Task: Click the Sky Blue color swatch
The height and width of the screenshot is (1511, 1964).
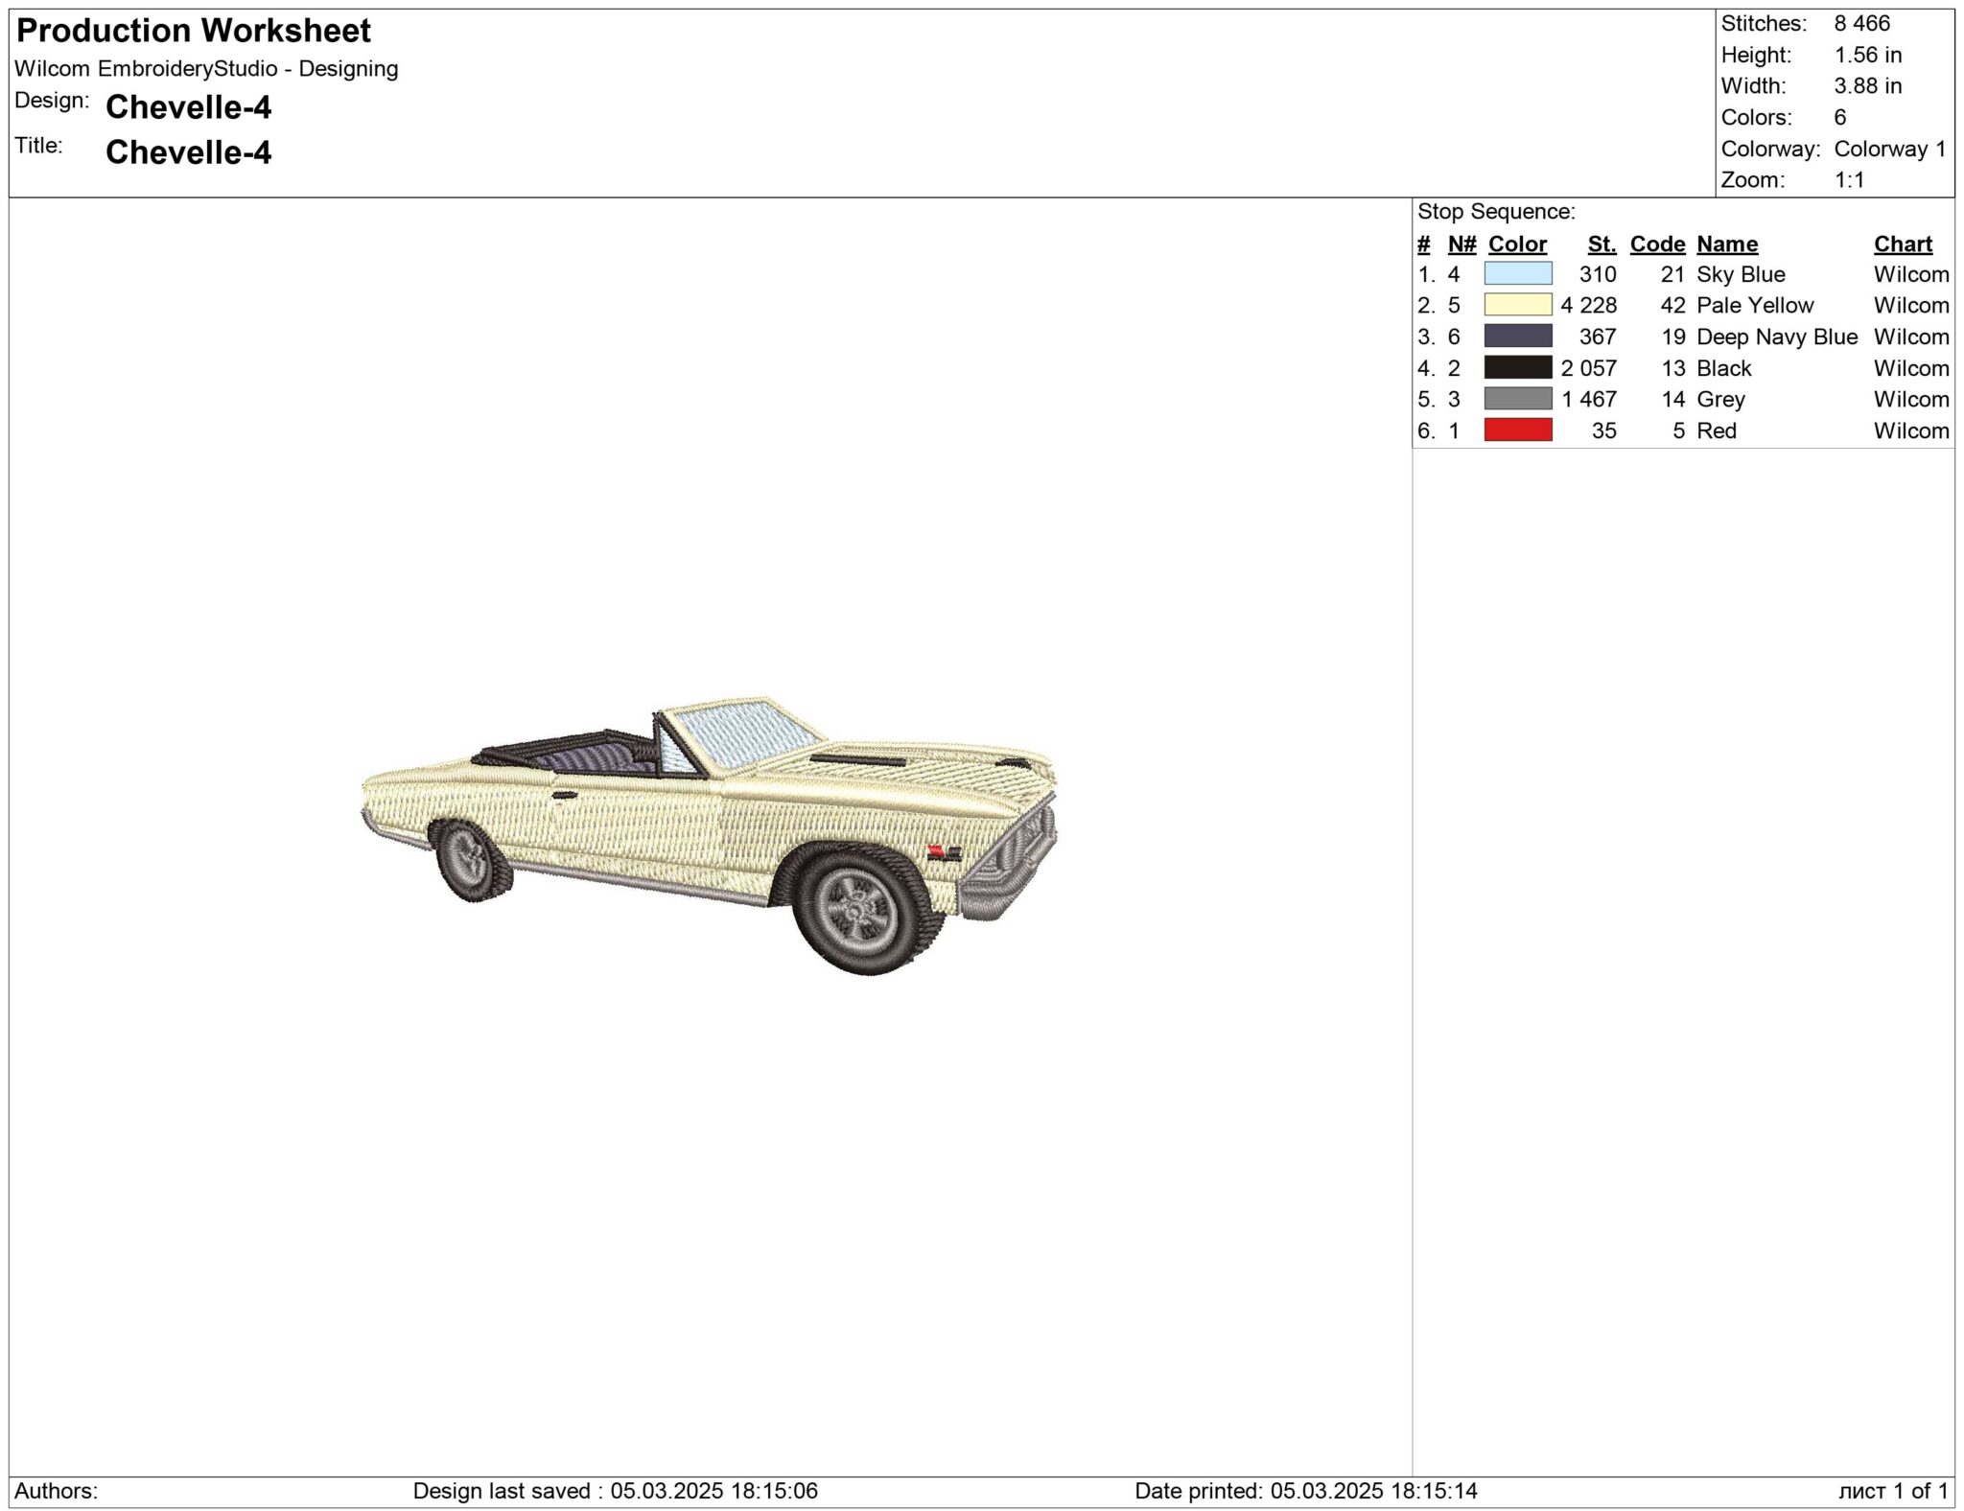Action: (x=1518, y=274)
